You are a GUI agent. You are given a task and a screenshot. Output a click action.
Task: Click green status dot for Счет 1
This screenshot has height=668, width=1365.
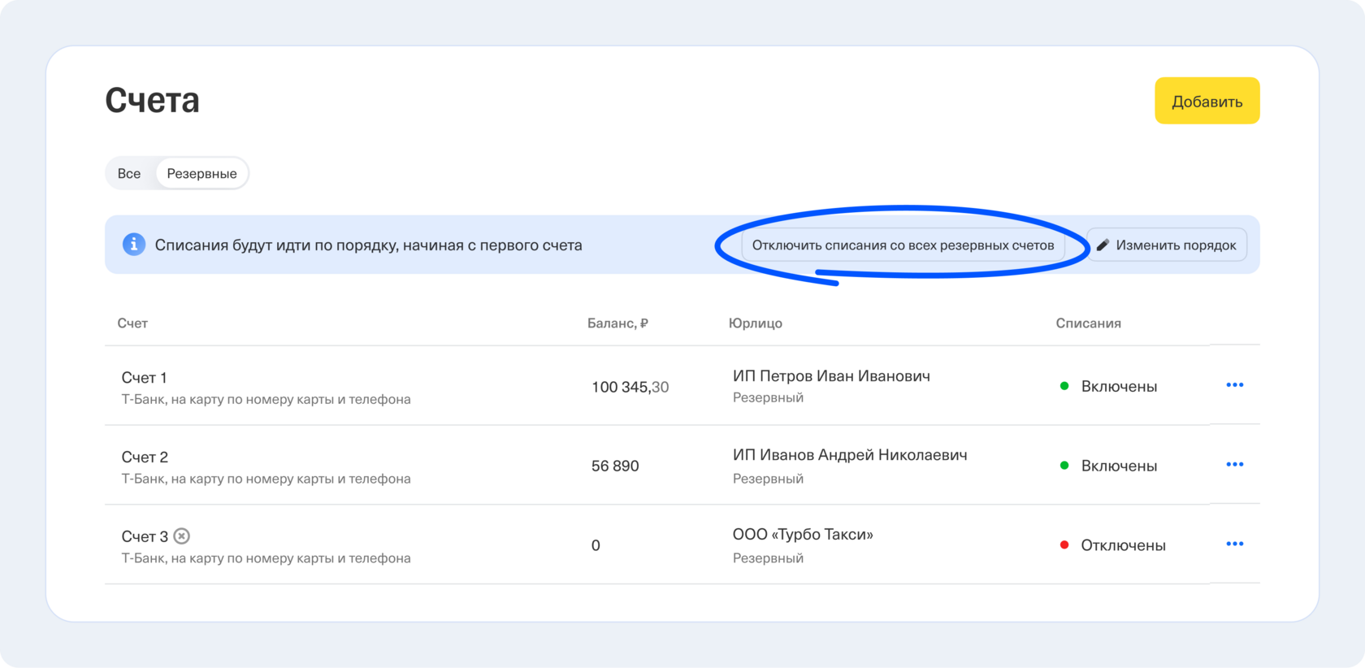click(1064, 386)
